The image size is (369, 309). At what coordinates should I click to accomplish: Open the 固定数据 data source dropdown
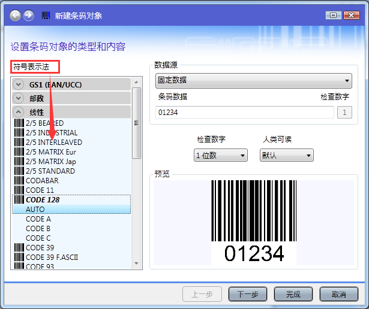click(254, 80)
